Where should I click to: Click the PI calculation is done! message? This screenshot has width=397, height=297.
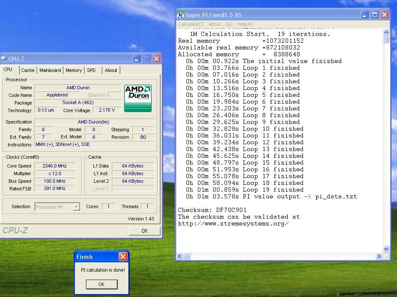tap(103, 270)
